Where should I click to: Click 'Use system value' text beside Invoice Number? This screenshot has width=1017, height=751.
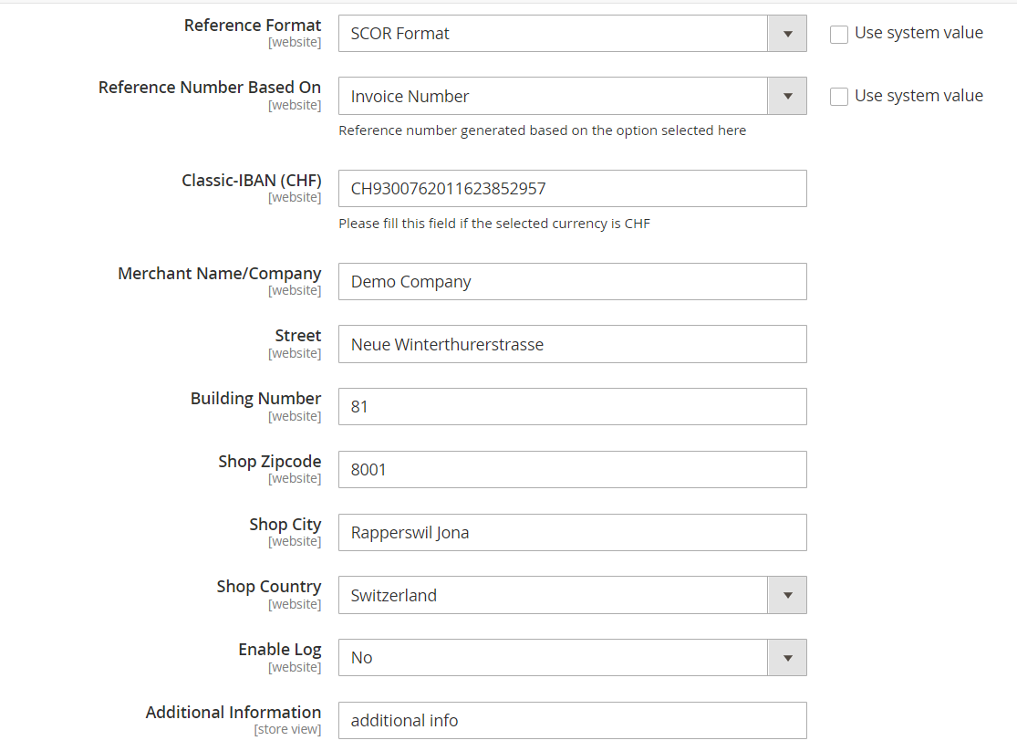coord(918,96)
